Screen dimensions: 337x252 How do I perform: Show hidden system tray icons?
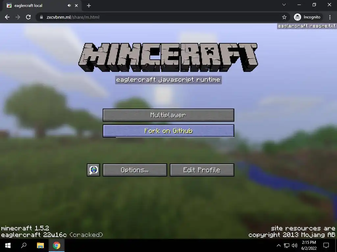tap(278, 245)
